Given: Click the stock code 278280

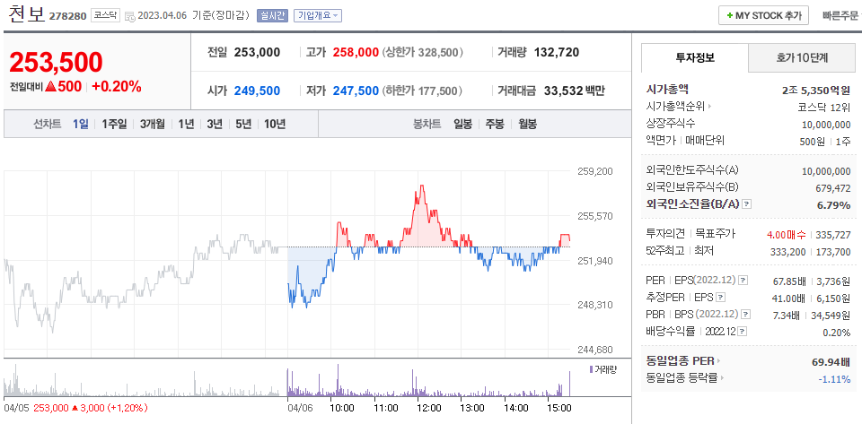Looking at the screenshot, I should coord(67,16).
